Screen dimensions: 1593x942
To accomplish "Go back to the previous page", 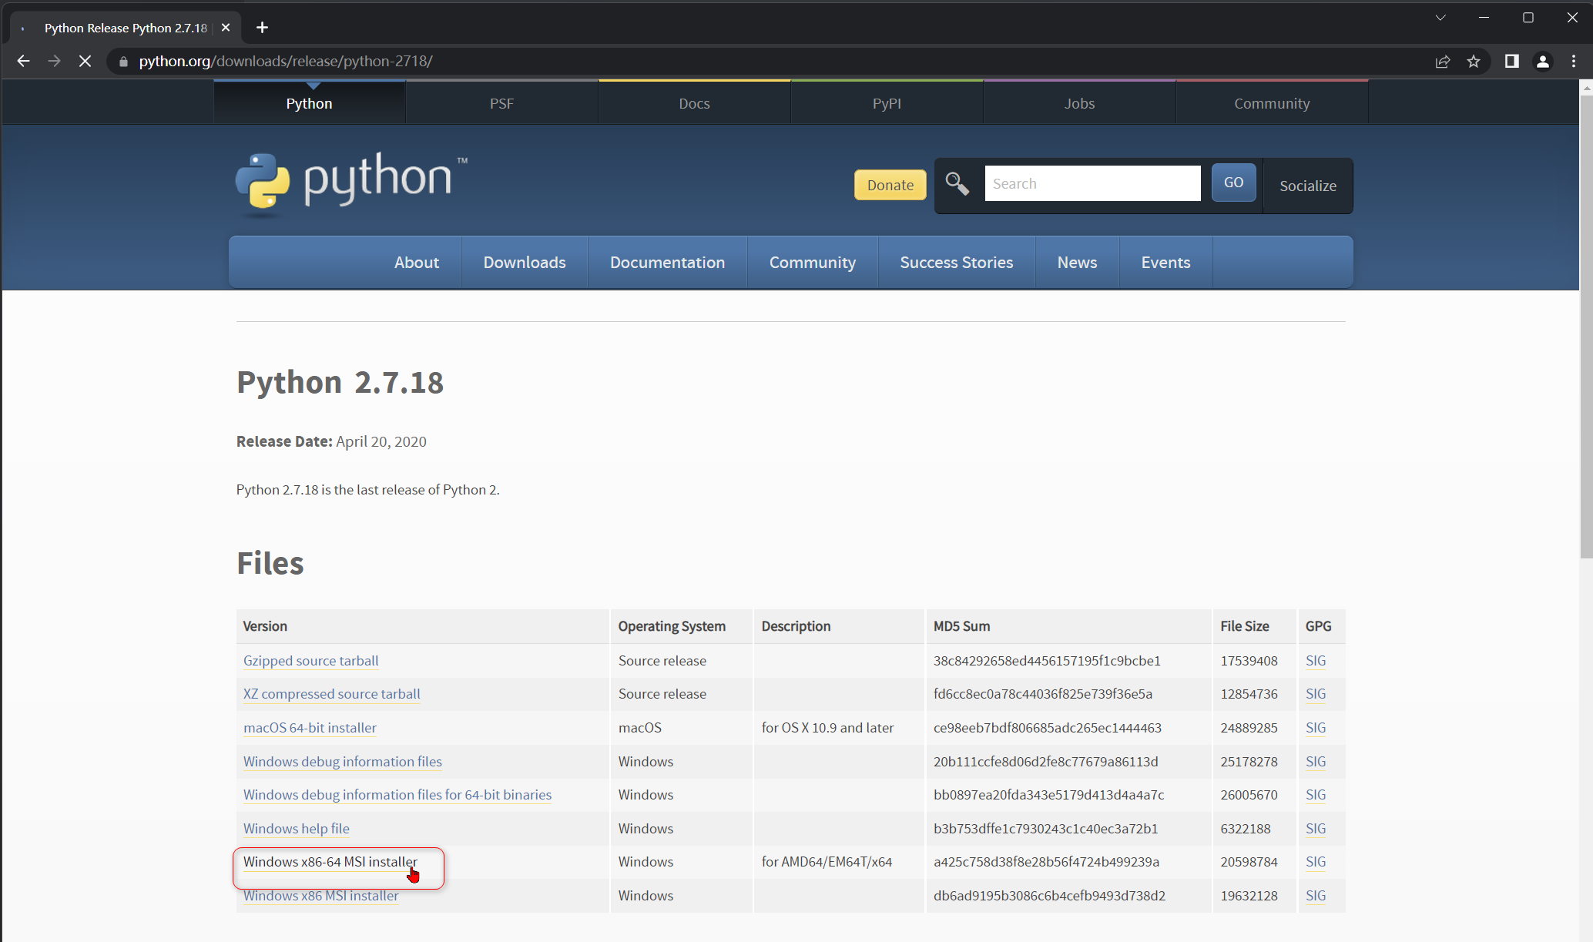I will click(x=23, y=61).
